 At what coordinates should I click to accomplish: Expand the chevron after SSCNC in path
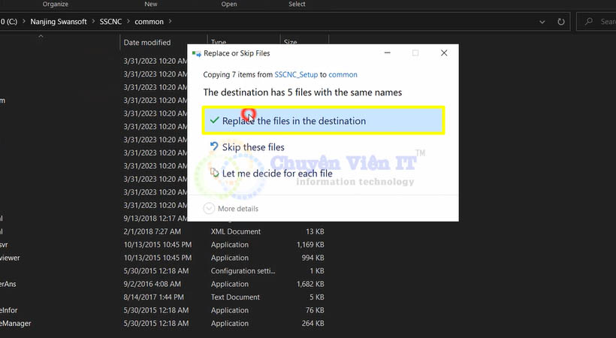(127, 22)
